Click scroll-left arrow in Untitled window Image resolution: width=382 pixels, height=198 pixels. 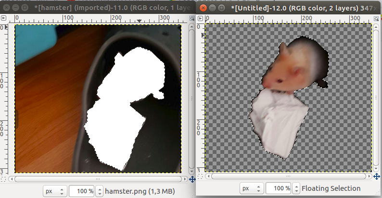pos(208,176)
